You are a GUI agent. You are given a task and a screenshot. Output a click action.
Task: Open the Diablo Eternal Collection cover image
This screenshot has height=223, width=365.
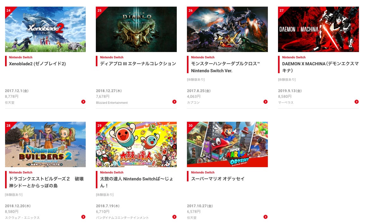pyautogui.click(x=136, y=29)
